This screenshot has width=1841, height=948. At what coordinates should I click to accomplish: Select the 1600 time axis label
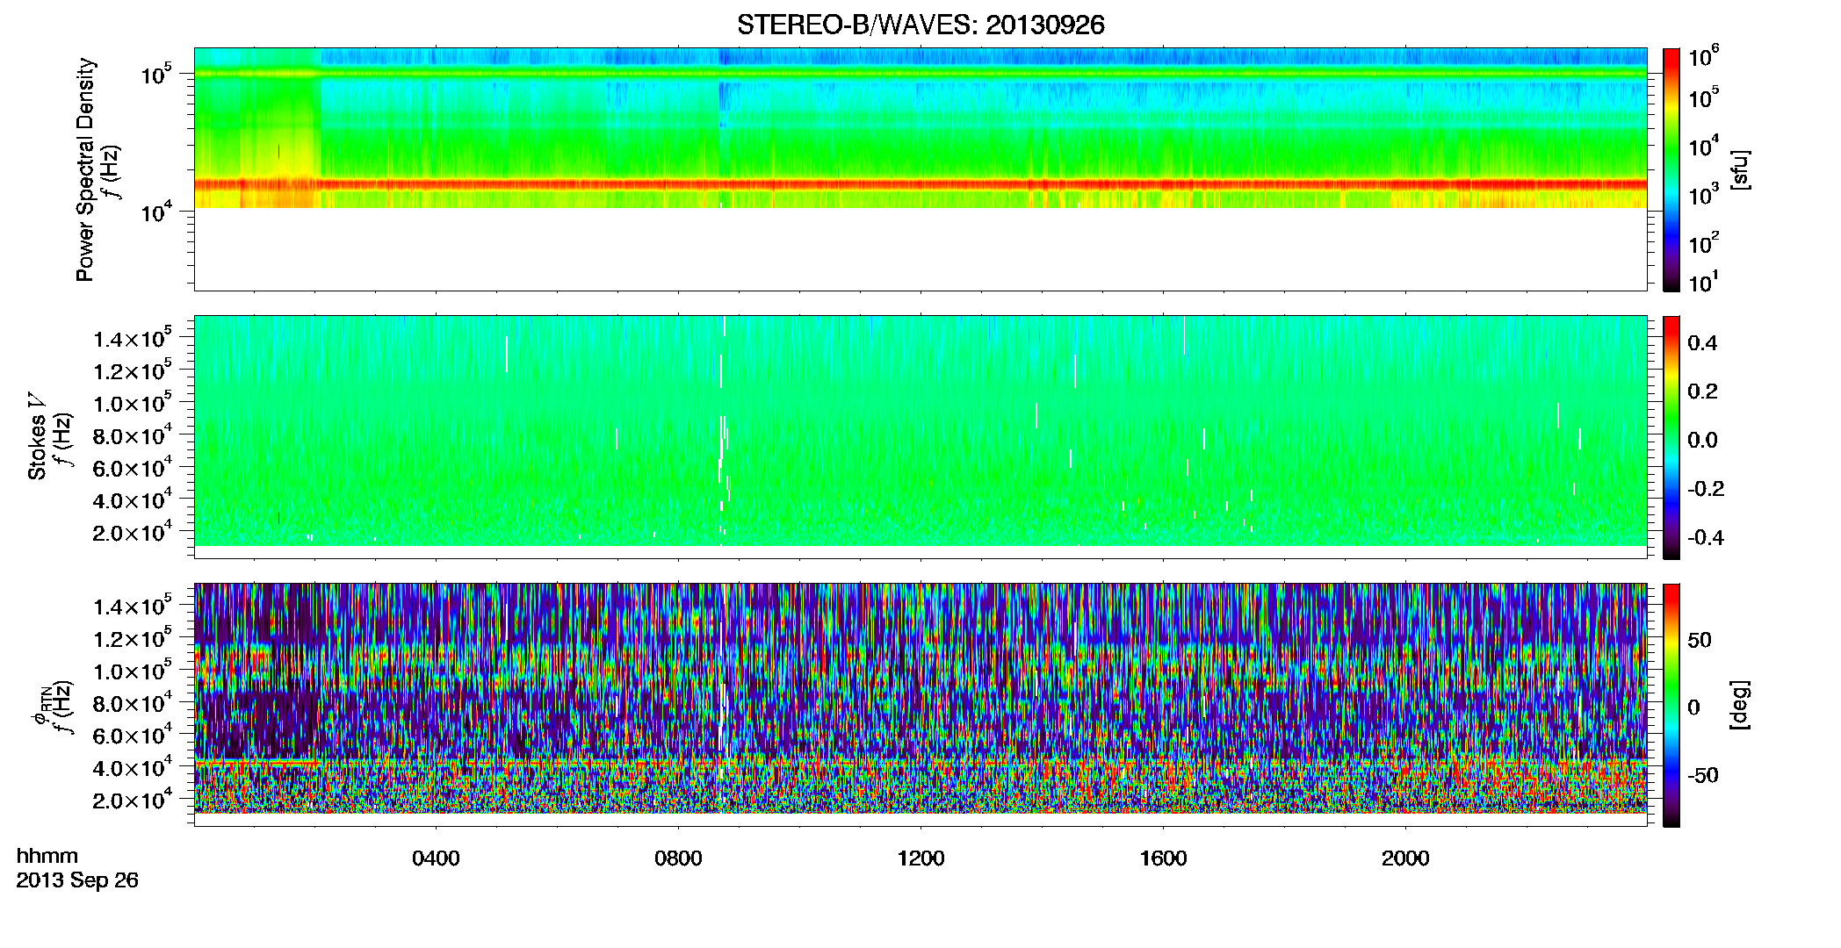(x=1163, y=858)
